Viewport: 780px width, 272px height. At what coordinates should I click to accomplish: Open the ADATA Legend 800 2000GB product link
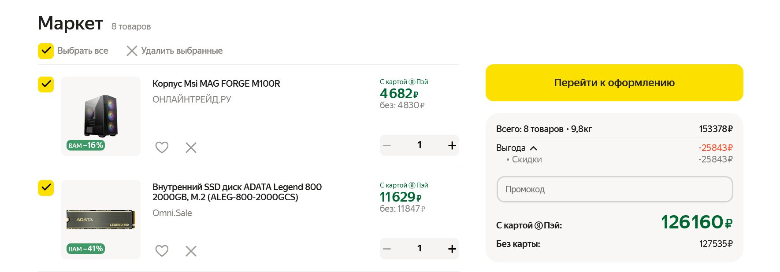pos(237,192)
